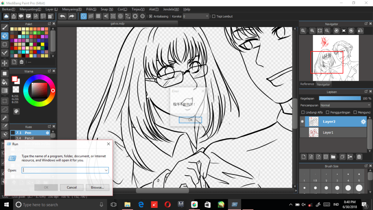Switch to the Reference tab

tap(307, 84)
